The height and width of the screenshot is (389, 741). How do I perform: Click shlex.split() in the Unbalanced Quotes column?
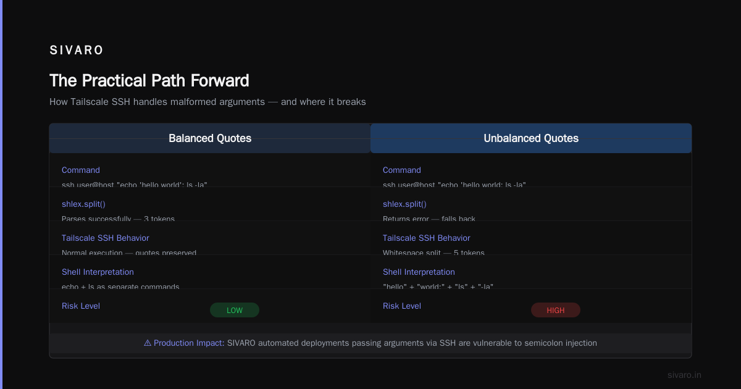coord(405,204)
